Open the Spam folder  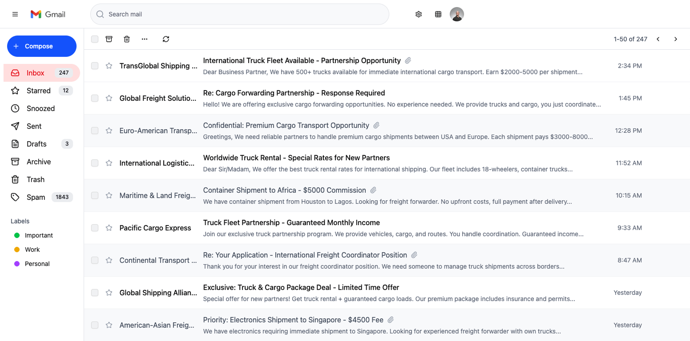tap(36, 197)
